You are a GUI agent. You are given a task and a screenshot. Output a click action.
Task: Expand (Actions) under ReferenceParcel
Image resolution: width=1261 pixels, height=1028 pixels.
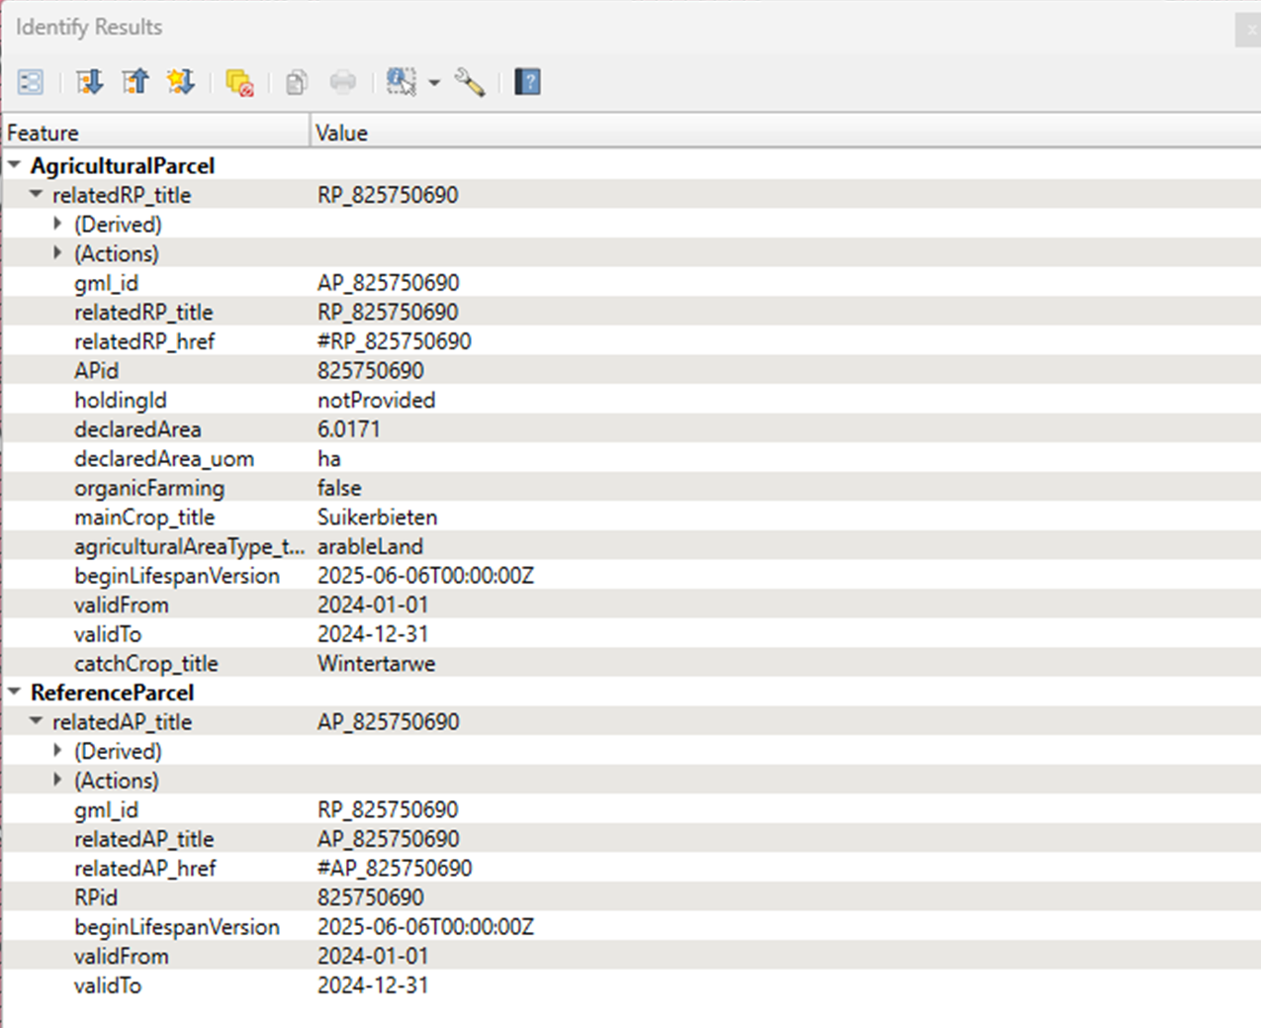click(58, 780)
